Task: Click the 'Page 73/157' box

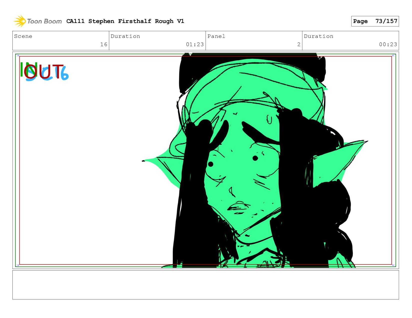Action: 375,21
